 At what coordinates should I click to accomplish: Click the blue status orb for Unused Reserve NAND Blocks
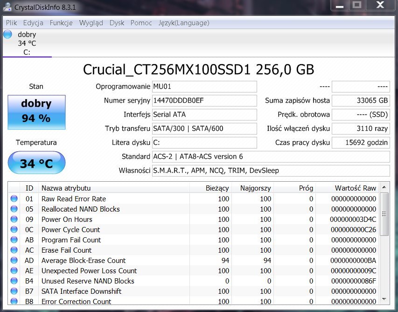pyautogui.click(x=14, y=281)
